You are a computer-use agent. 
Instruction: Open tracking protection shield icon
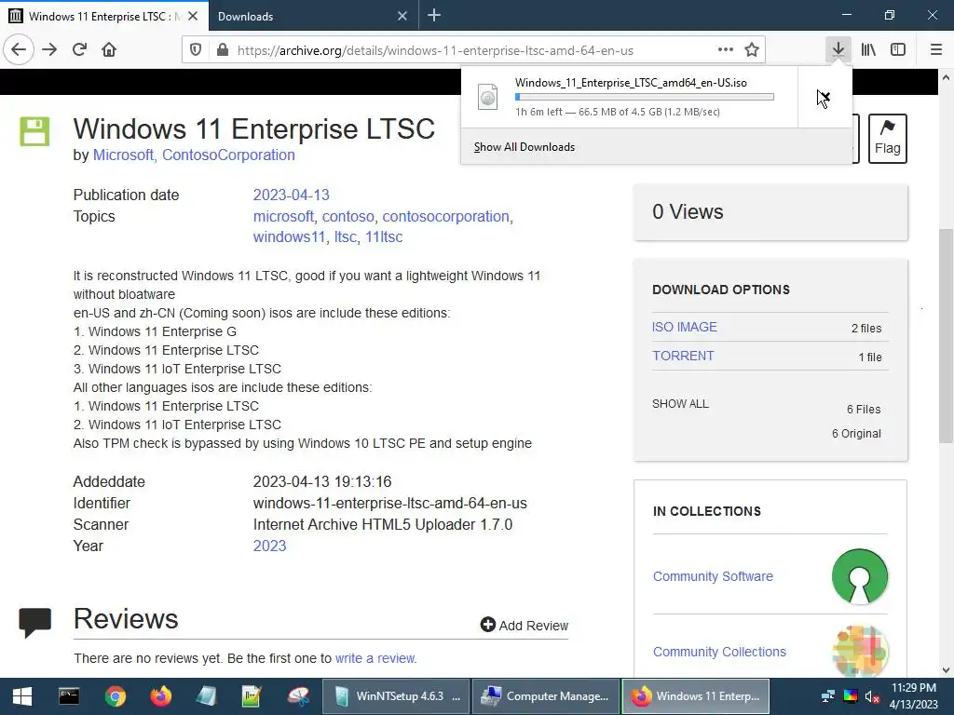(196, 50)
